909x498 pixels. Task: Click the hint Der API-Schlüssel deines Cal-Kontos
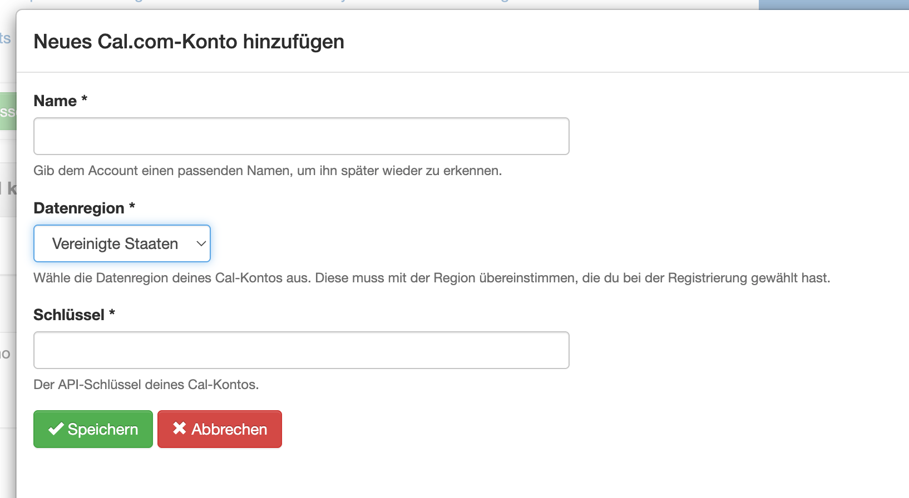pos(146,385)
